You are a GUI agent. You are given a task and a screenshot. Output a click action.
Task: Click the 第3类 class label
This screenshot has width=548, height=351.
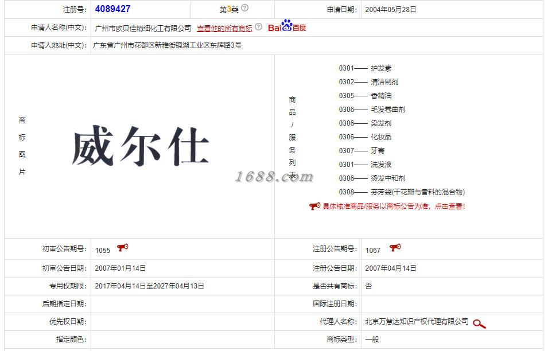point(229,9)
